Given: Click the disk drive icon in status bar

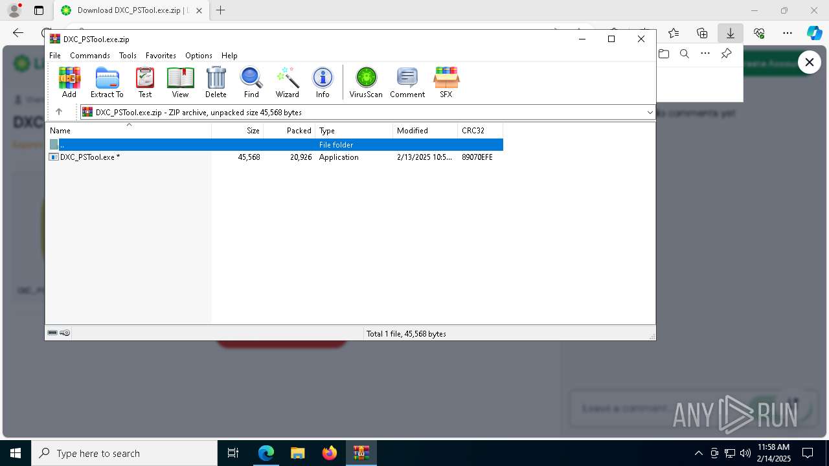Looking at the screenshot, I should coord(52,333).
